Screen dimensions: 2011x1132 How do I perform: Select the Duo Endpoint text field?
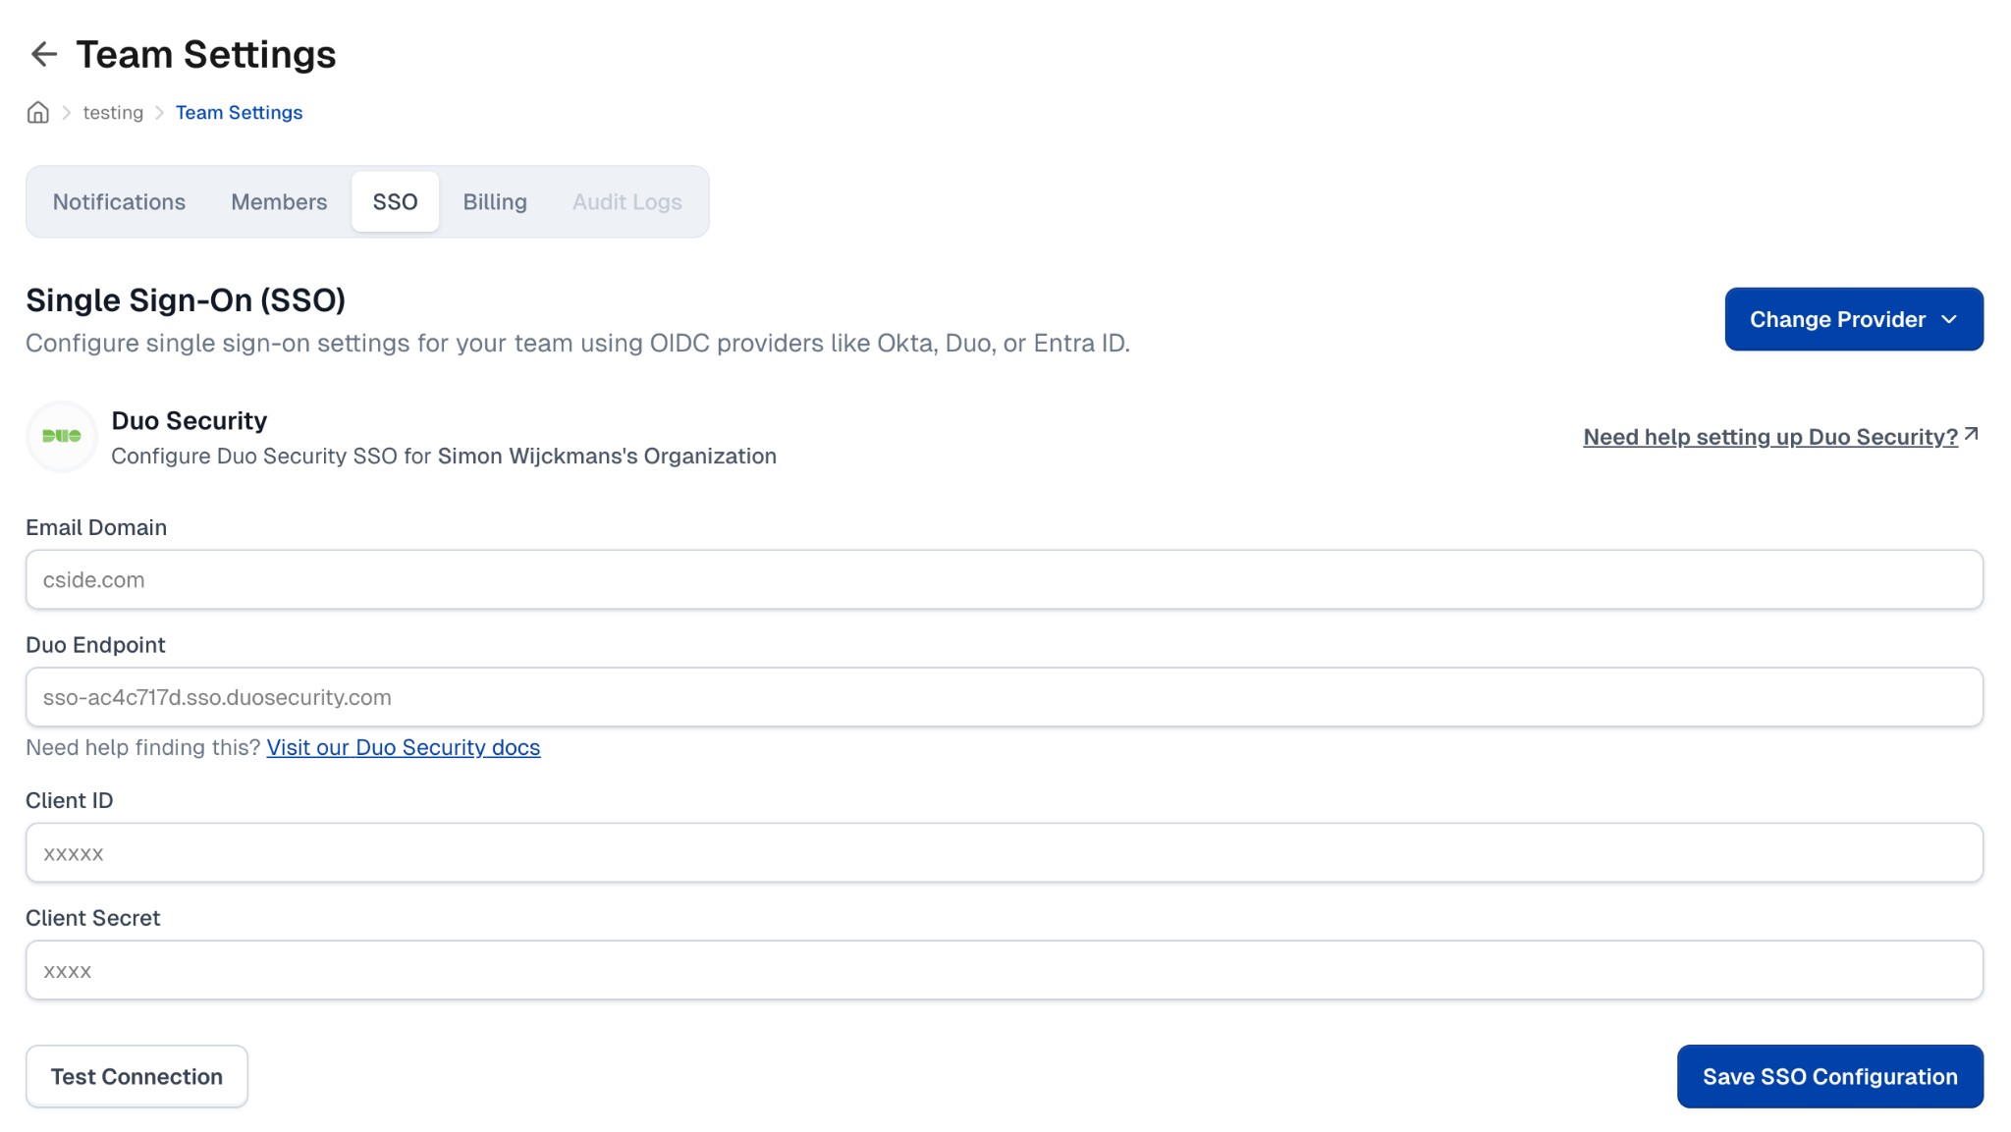tap(1004, 696)
